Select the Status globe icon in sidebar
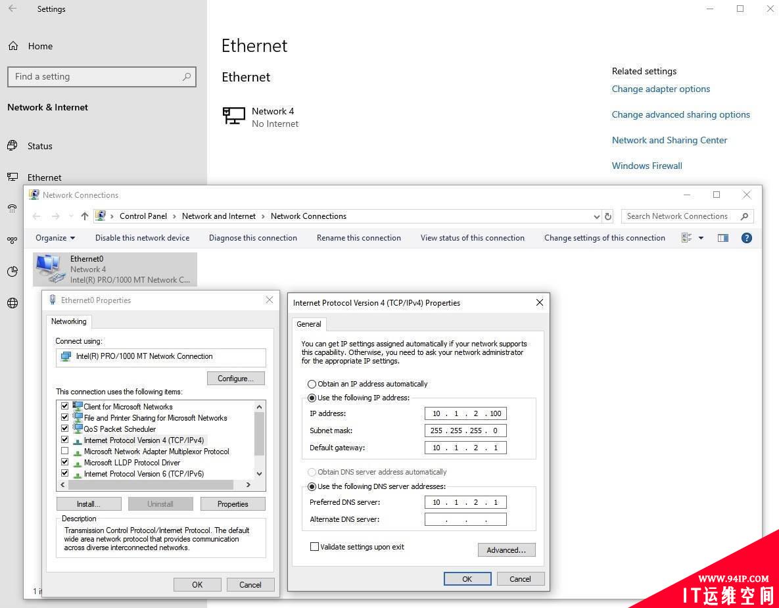This screenshot has height=608, width=779. click(12, 145)
